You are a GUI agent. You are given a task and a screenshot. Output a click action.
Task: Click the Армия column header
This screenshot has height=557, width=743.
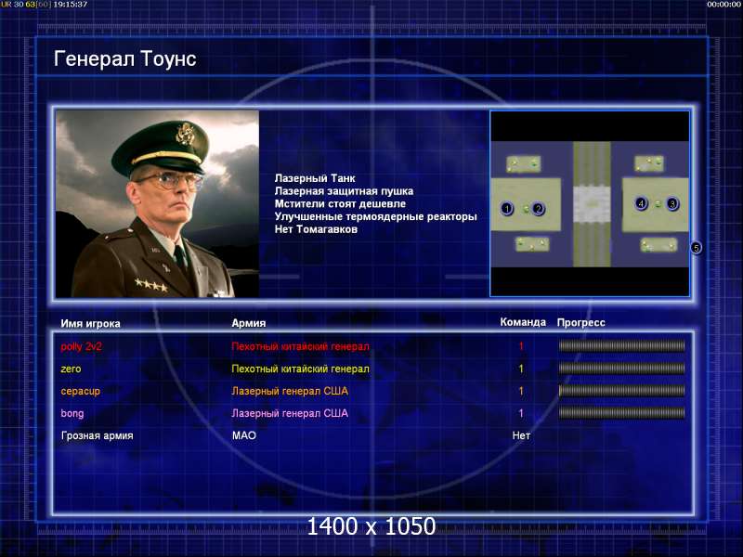(249, 323)
